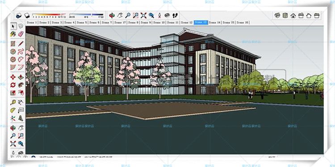Select the yellow Protractor tool

coord(13,110)
